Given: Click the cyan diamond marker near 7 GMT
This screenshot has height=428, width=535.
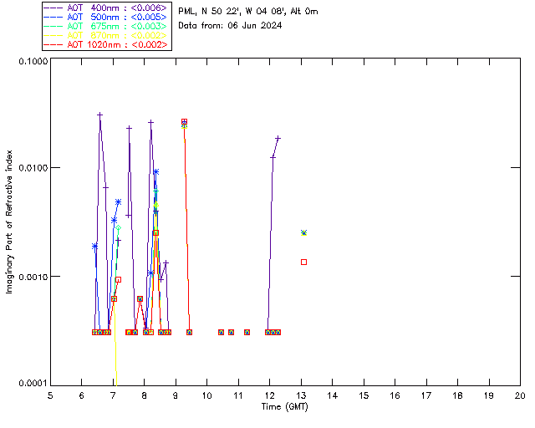Looking at the screenshot, I should pos(118,227).
